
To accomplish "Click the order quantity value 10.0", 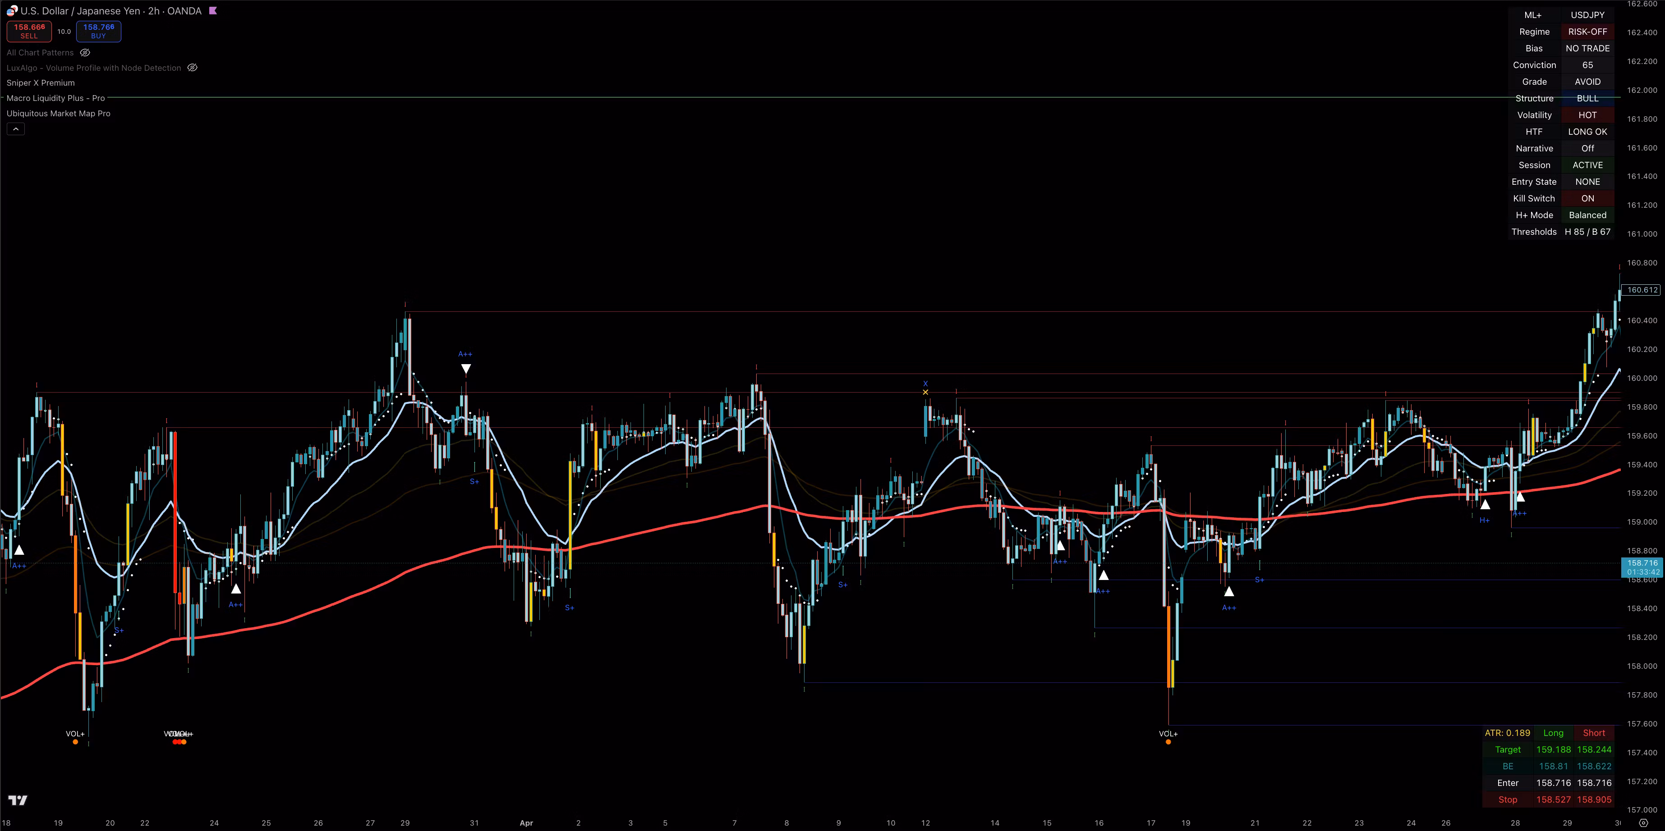I will point(64,32).
